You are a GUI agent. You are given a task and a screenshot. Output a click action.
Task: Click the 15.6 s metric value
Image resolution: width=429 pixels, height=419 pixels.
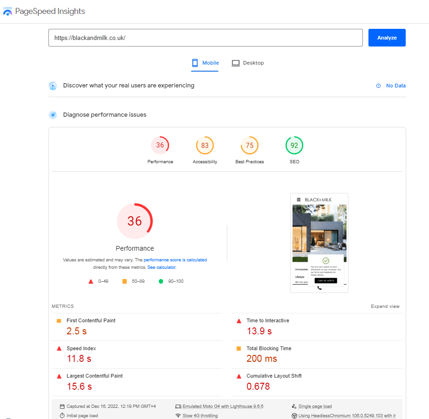click(x=79, y=386)
